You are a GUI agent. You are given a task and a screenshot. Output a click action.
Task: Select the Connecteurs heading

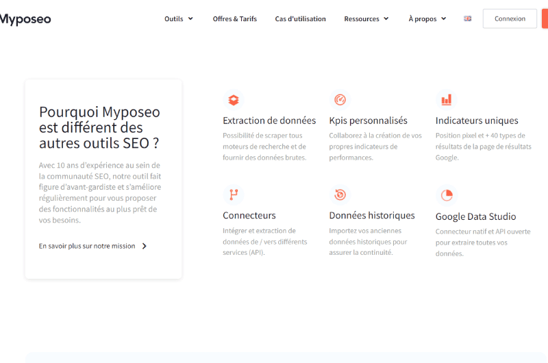(x=249, y=215)
